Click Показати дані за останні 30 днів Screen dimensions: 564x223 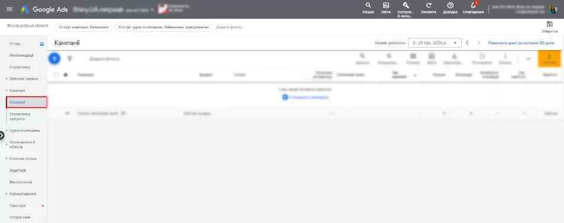521,42
